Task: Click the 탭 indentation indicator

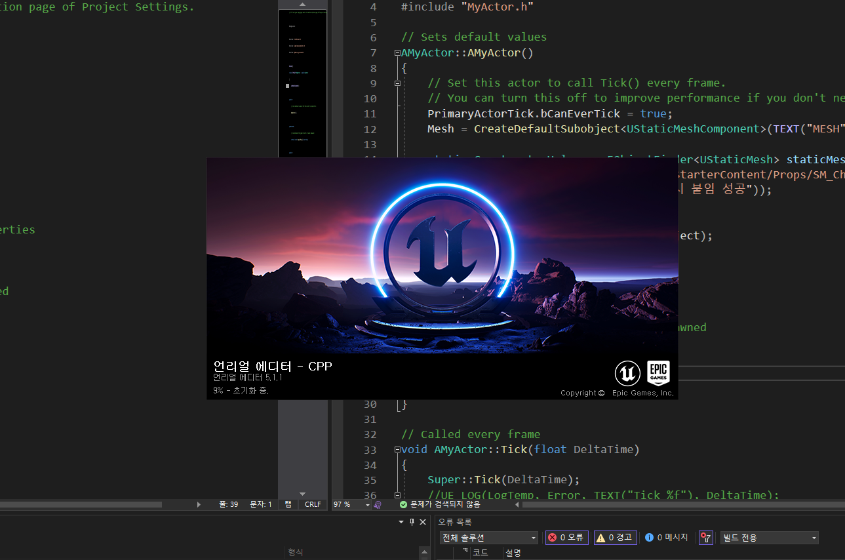Action: coord(288,505)
